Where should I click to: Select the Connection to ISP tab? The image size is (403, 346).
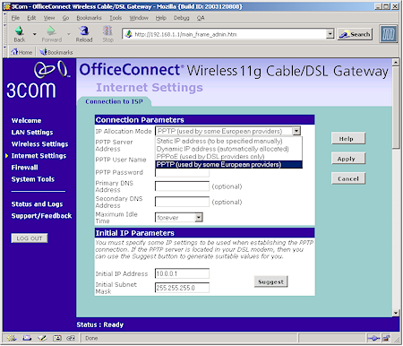click(x=114, y=101)
